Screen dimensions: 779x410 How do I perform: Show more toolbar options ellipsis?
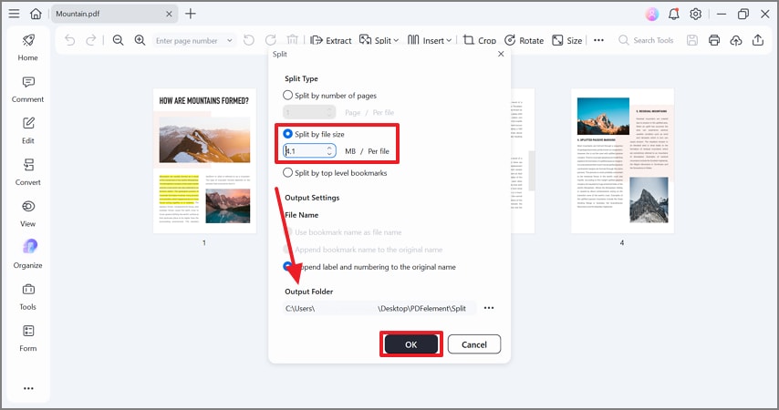598,40
